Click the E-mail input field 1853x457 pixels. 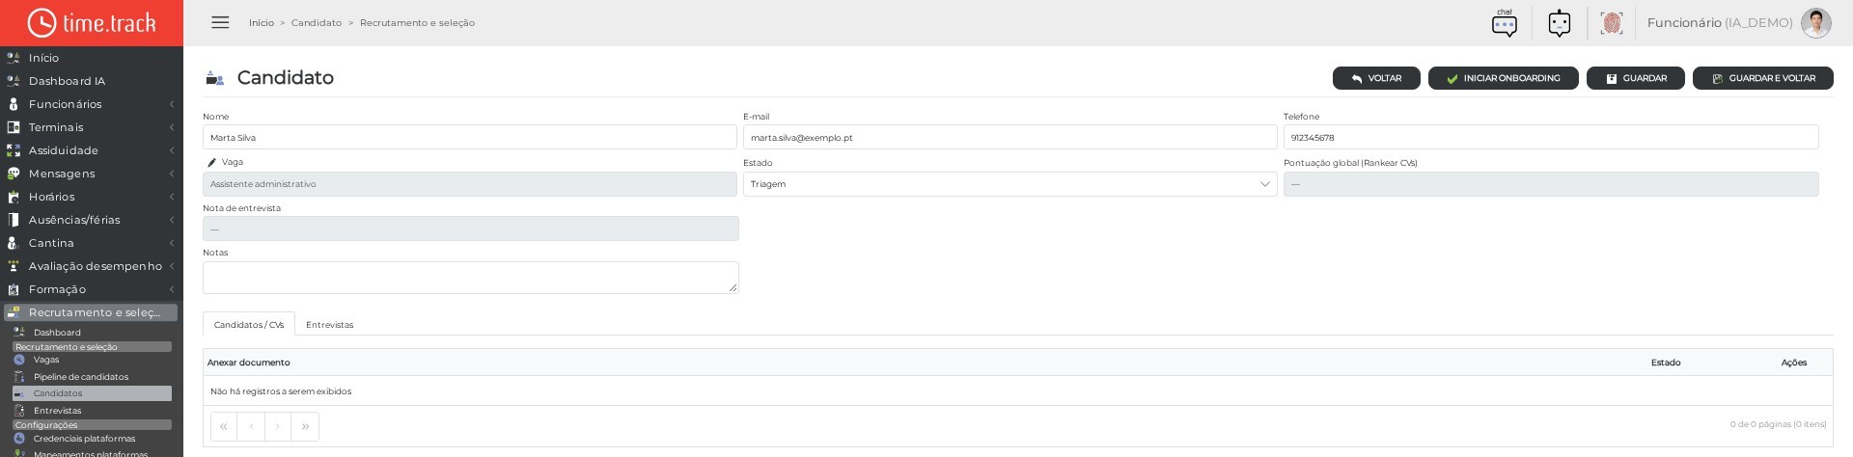point(1009,137)
